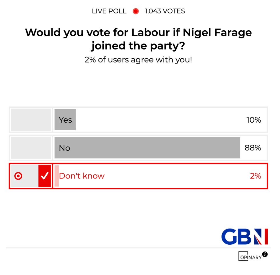
Task: Click the LIVE POLL label
Action: [x=109, y=11]
